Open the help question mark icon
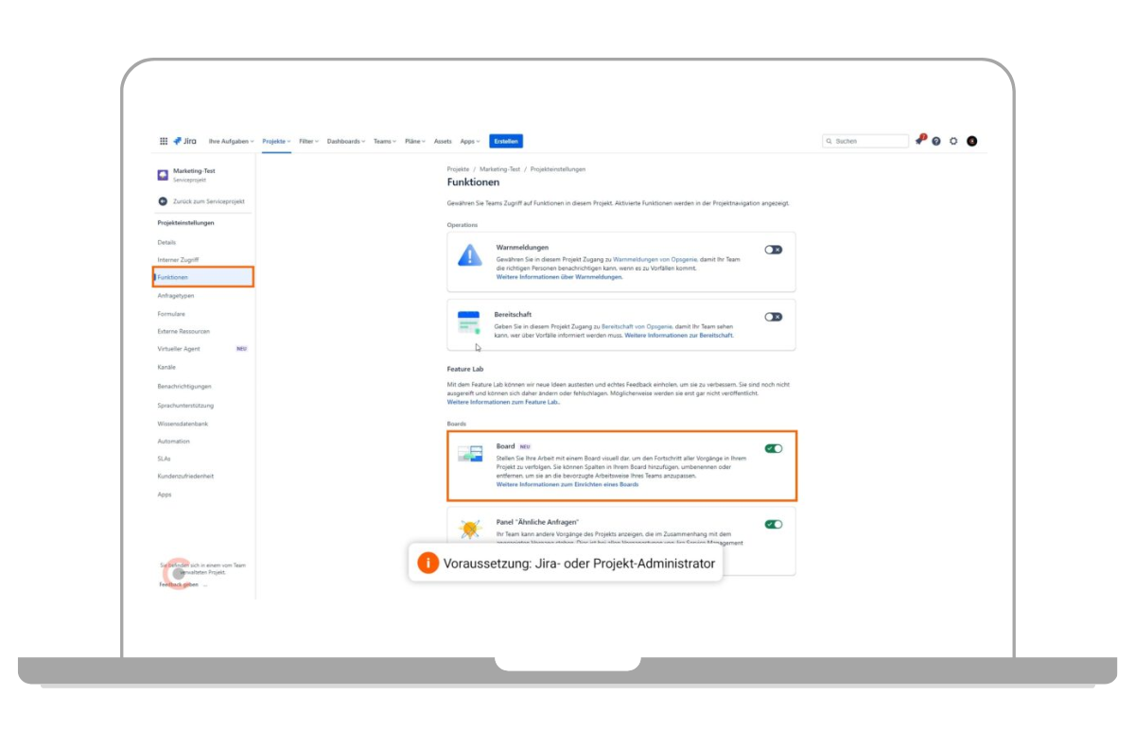Image resolution: width=1135 pixels, height=747 pixels. coord(936,141)
